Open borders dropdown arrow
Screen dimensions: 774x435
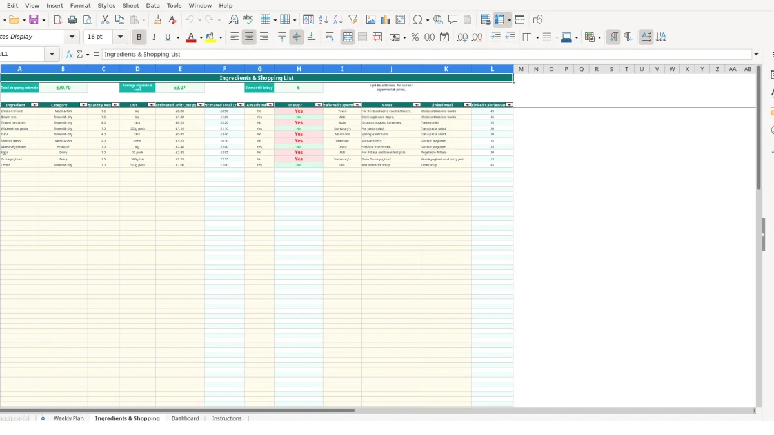click(537, 37)
